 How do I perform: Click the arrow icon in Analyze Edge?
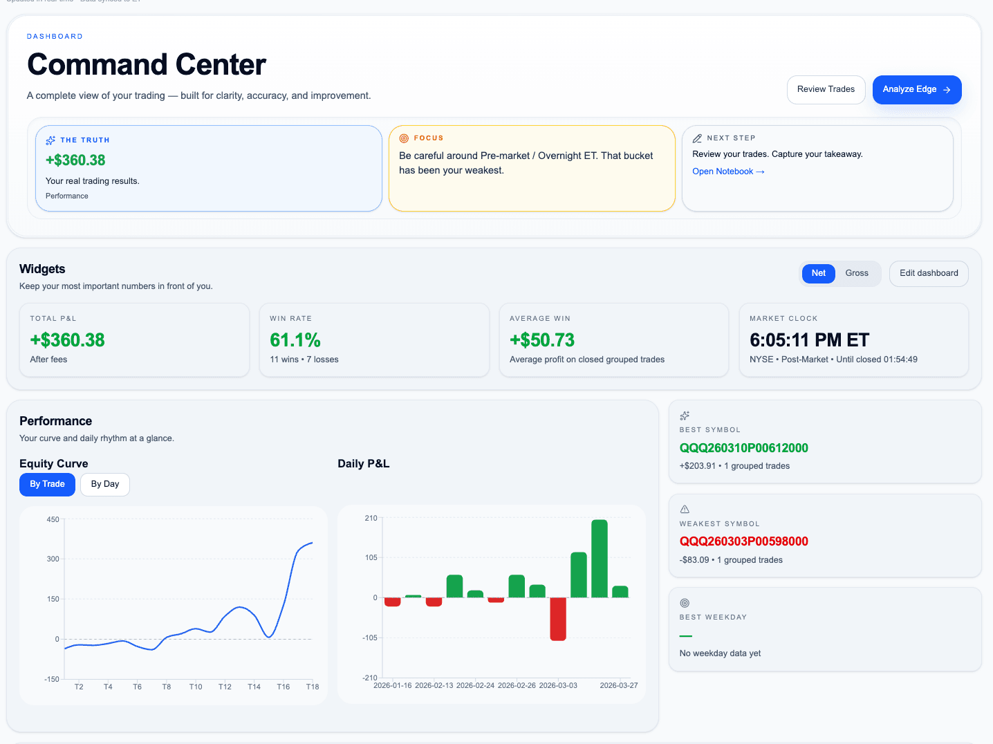947,90
